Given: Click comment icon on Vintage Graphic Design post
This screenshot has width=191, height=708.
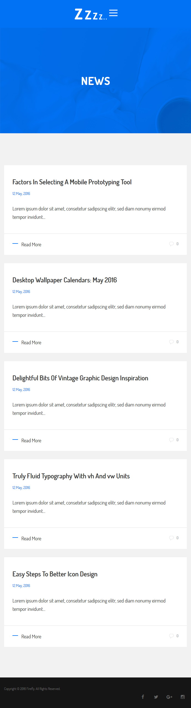Looking at the screenshot, I should (171, 440).
